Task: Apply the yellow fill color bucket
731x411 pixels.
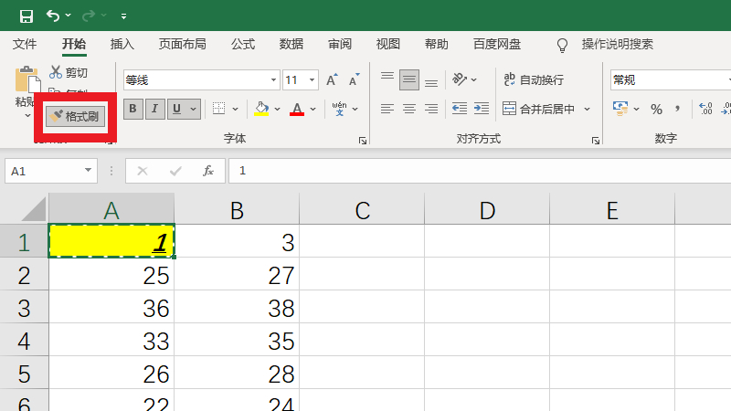Action: click(261, 109)
